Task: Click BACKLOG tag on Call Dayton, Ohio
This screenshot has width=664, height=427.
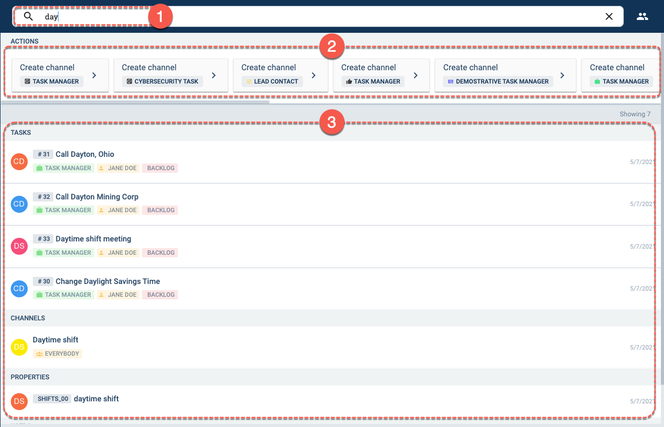Action: tap(160, 168)
